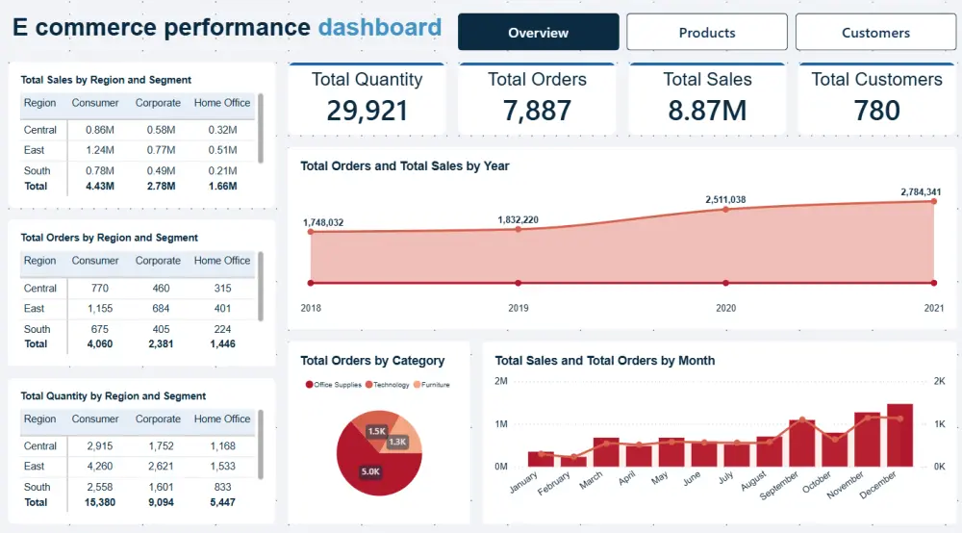This screenshot has height=533, width=962.
Task: Click Consumer header in Total Sales table
Action: (x=95, y=103)
